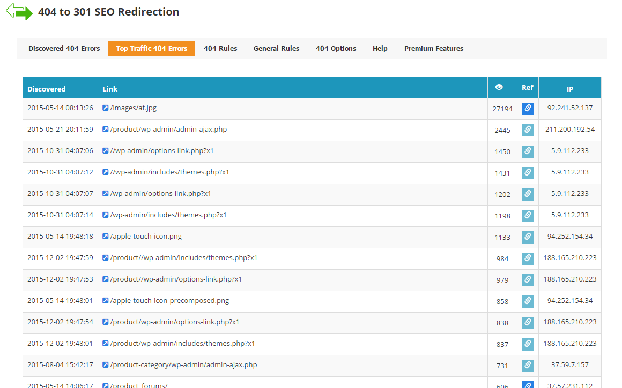
Task: Open the General Rules tab
Action: pos(277,48)
